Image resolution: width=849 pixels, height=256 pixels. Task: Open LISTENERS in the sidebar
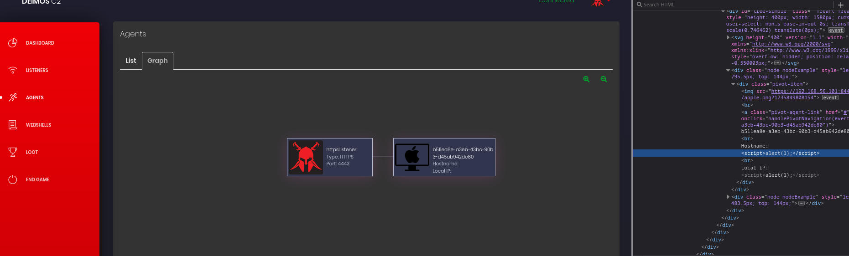[x=37, y=70]
